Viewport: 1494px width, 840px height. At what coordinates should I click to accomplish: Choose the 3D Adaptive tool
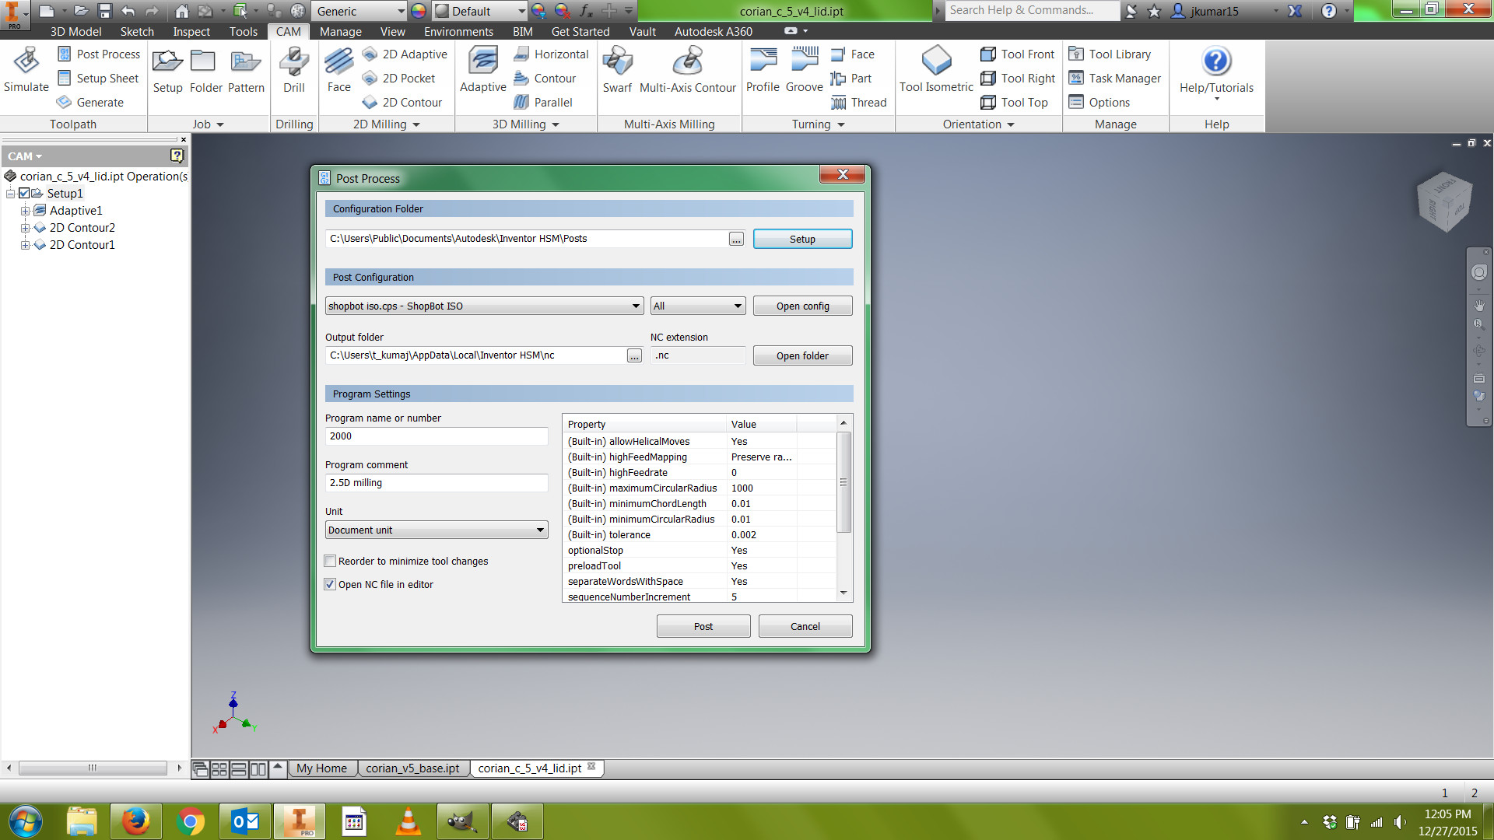click(x=482, y=70)
